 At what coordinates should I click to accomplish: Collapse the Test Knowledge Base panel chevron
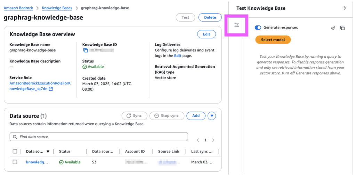coord(345,8)
